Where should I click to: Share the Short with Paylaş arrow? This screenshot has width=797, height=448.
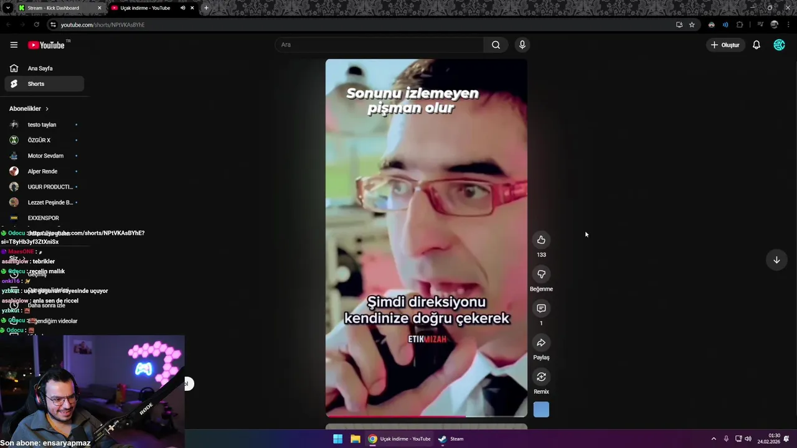[541, 343]
